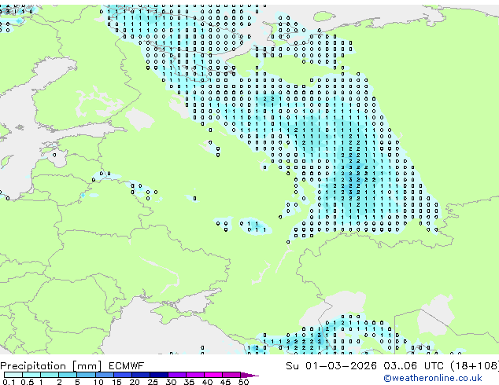Select the 30–35 mm purple legend swatch
499x385 pixels.
tap(176, 375)
